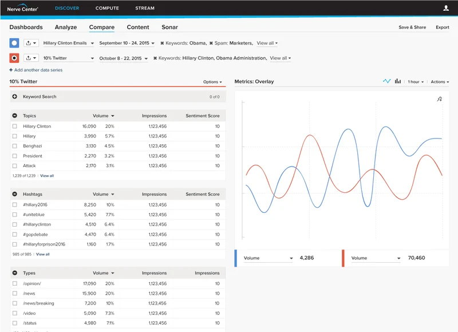The image size is (458, 332).
Task: Sort Types by Volume arrow
Action: tap(113, 273)
